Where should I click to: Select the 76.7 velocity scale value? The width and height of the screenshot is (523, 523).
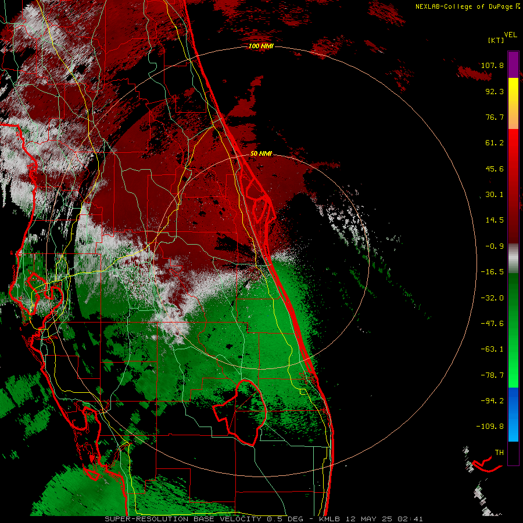495,117
